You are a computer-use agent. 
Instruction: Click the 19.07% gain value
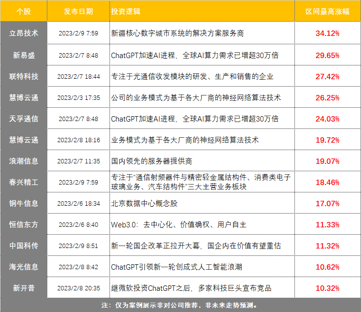coord(327,161)
